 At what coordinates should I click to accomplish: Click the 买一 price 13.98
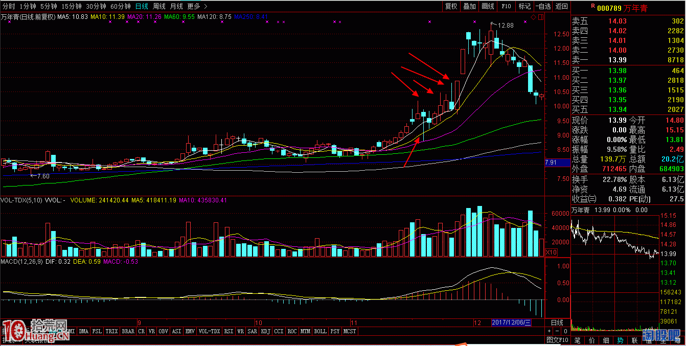point(617,71)
